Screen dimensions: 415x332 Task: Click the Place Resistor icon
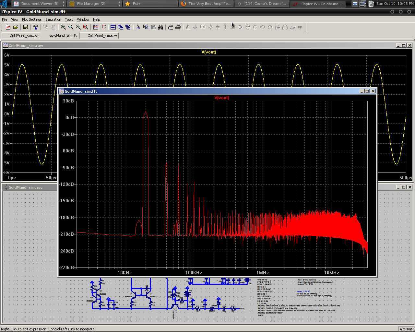pos(210,27)
